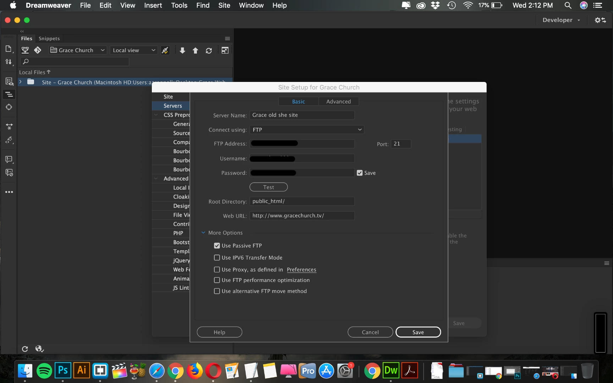The image size is (613, 383).
Task: Click the highlighted Save button in server dialog
Action: (x=418, y=332)
